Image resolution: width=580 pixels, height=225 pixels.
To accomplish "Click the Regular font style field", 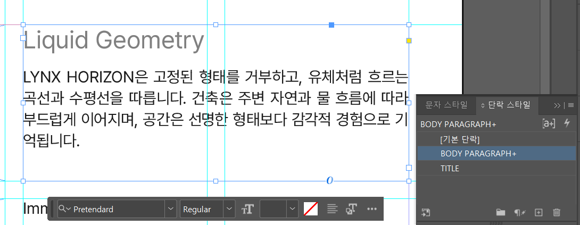I will click(202, 209).
